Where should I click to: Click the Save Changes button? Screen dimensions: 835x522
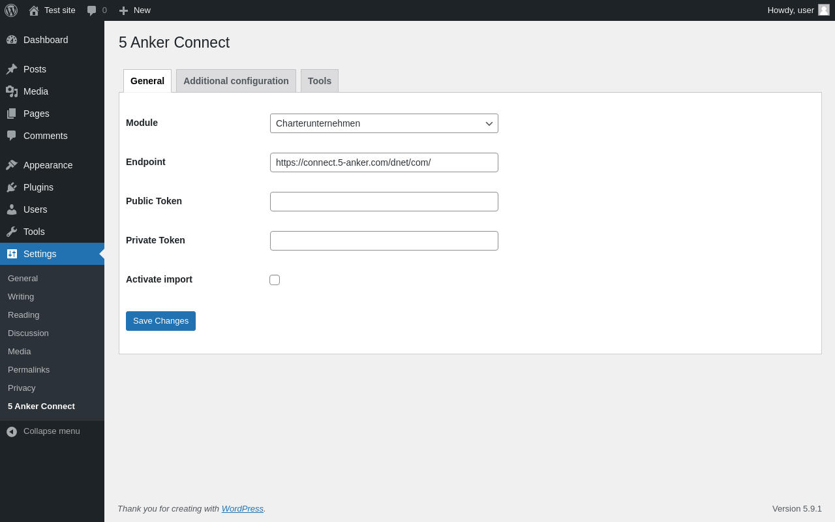coord(160,321)
